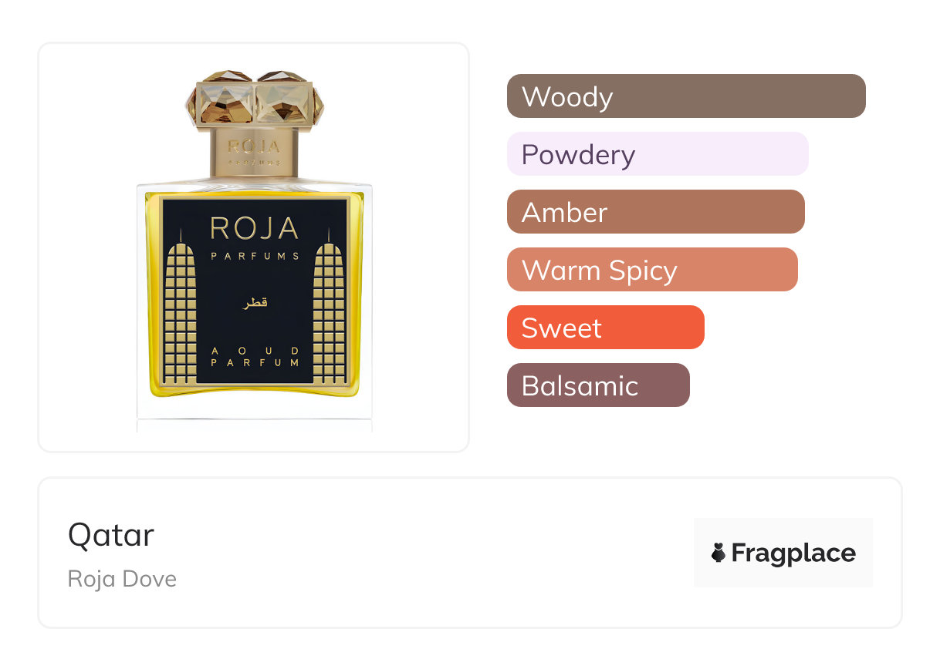Select the Woody accord bar

[685, 96]
